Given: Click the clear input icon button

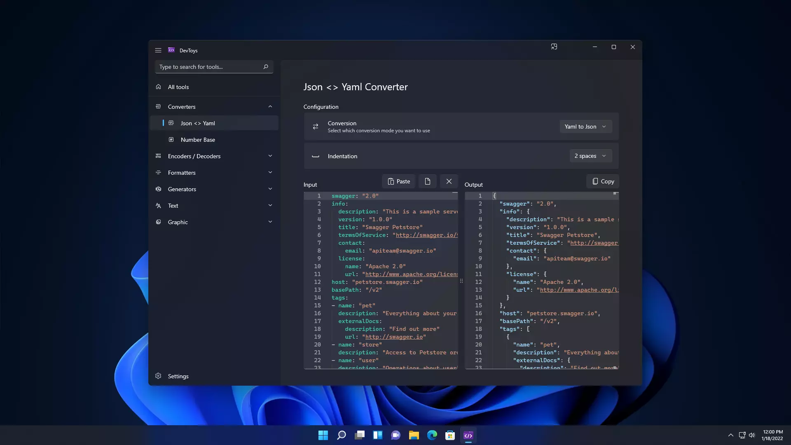Looking at the screenshot, I should click(449, 181).
